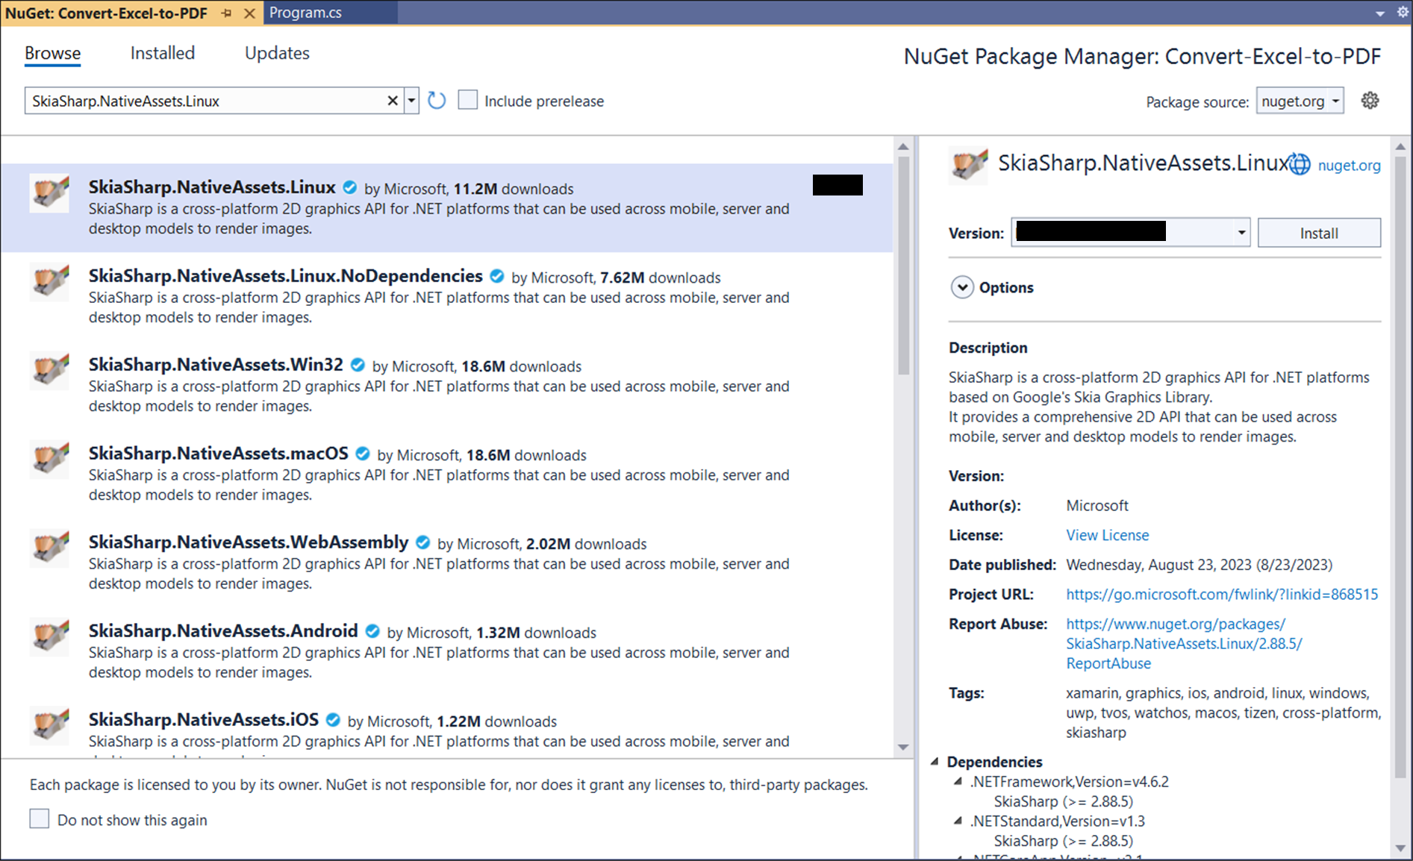This screenshot has height=861, width=1413.
Task: Click verified badge next to Linux.NoDependencies package
Action: pos(496,276)
